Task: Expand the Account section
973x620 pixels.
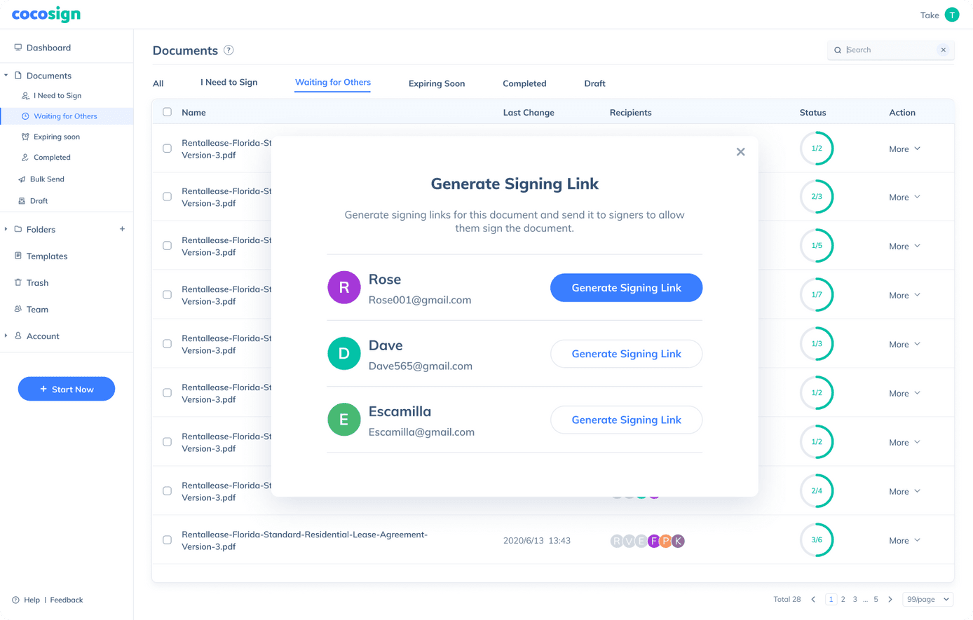Action: (x=6, y=336)
